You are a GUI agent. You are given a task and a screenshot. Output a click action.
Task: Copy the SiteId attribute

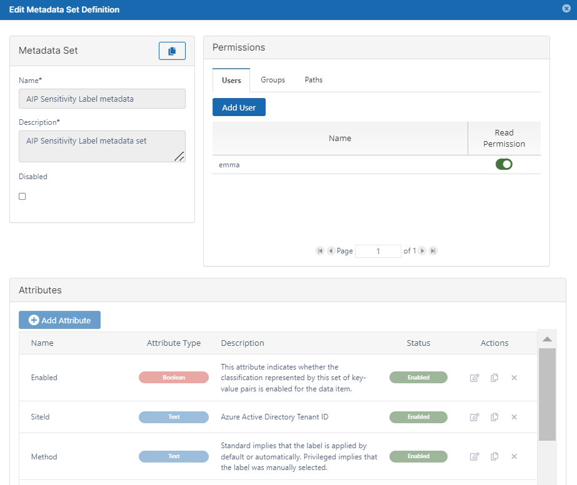(494, 417)
